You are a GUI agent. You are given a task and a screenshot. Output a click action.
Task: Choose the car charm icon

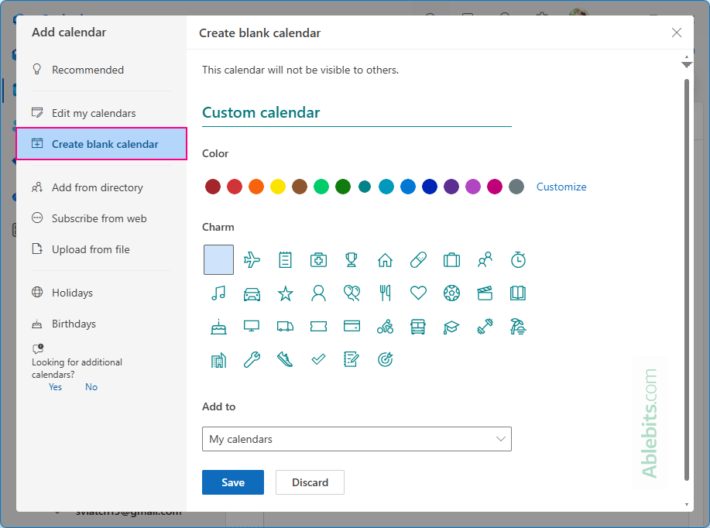click(252, 293)
